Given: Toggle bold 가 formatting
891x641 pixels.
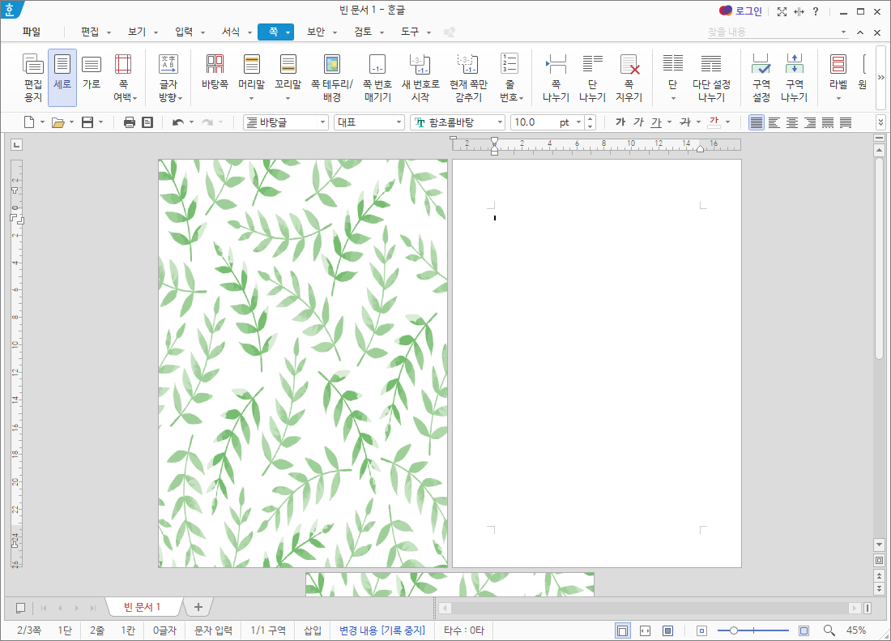Looking at the screenshot, I should pyautogui.click(x=620, y=122).
